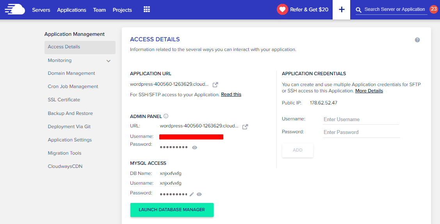Select Domain Management in the sidebar
Viewport: 440px width, 224px height.
(71, 73)
